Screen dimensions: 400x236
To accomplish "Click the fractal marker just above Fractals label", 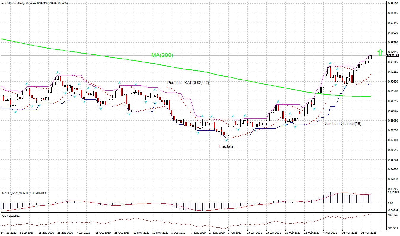I will coord(226,140).
